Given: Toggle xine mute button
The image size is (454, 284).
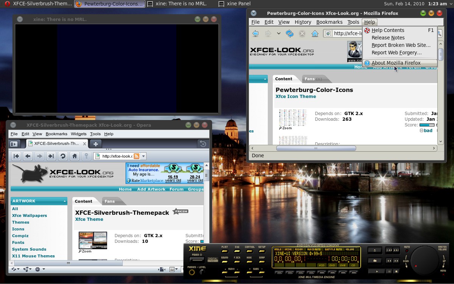Looking at the screenshot, I should point(407,251).
